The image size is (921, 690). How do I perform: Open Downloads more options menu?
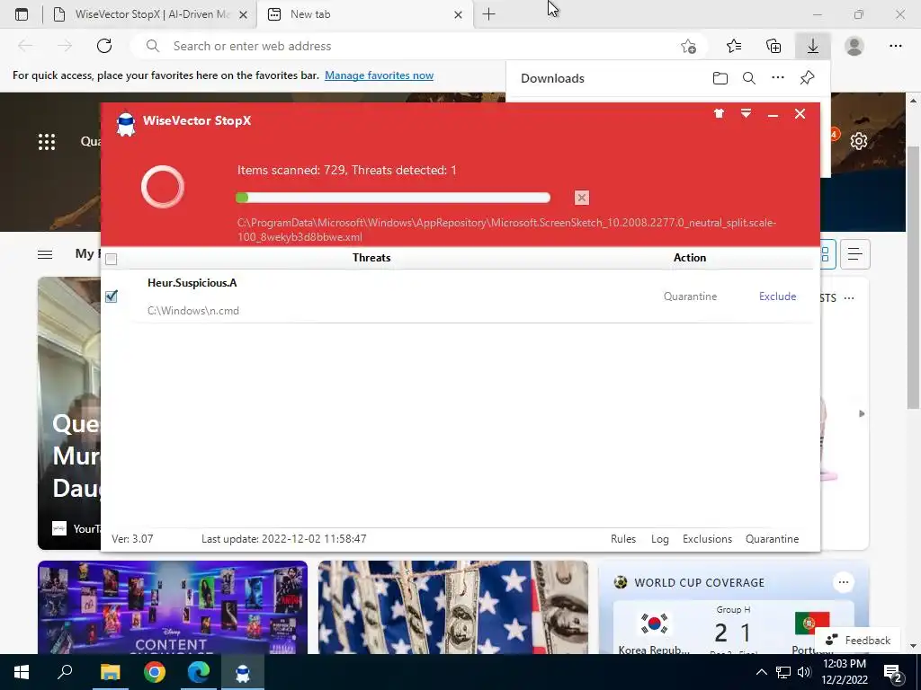pyautogui.click(x=778, y=78)
